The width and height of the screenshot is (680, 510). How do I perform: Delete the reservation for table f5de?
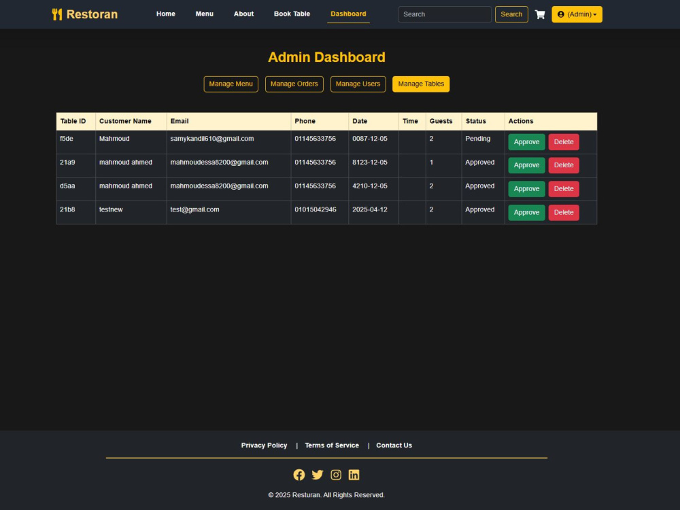click(563, 142)
